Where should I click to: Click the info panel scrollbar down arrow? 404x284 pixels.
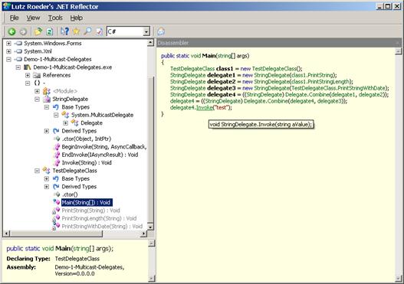coord(152,278)
